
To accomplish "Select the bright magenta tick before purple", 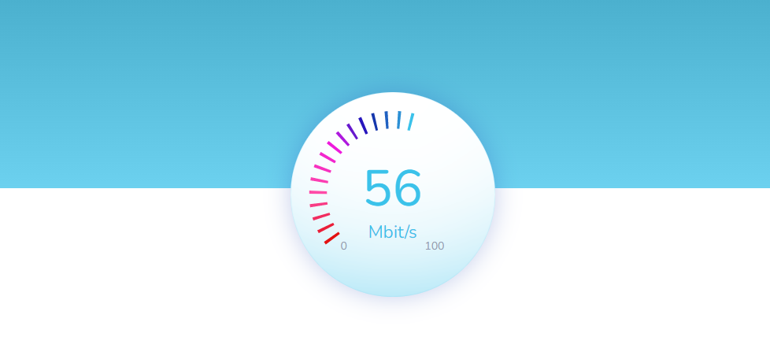I will pos(335,147).
